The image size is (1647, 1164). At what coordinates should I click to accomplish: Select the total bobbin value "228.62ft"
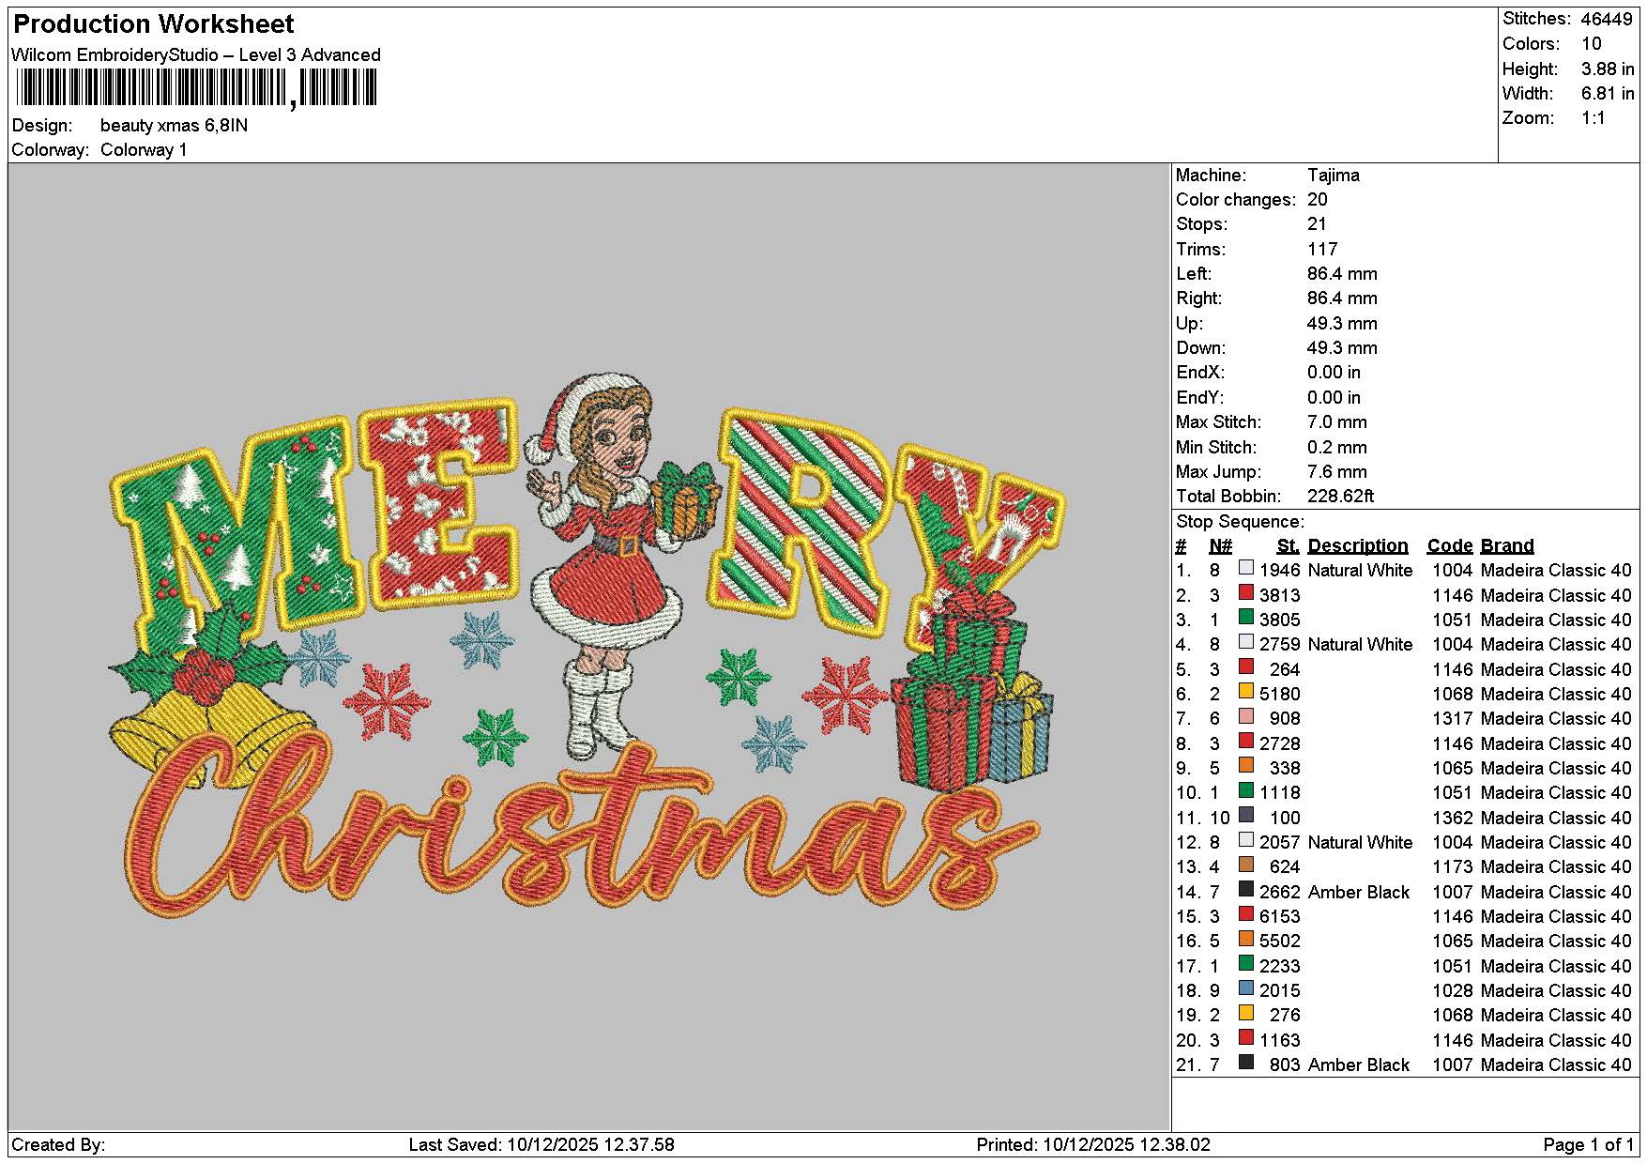click(1341, 497)
